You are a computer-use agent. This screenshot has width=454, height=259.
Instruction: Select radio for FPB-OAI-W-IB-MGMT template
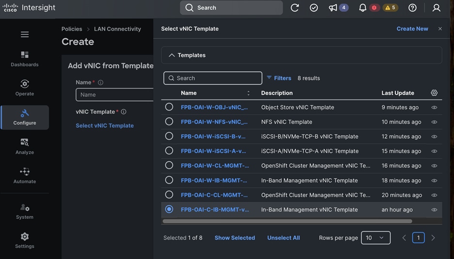pos(169,180)
